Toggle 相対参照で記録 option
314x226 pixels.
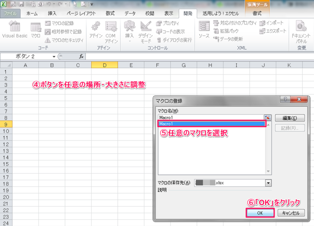click(x=63, y=31)
